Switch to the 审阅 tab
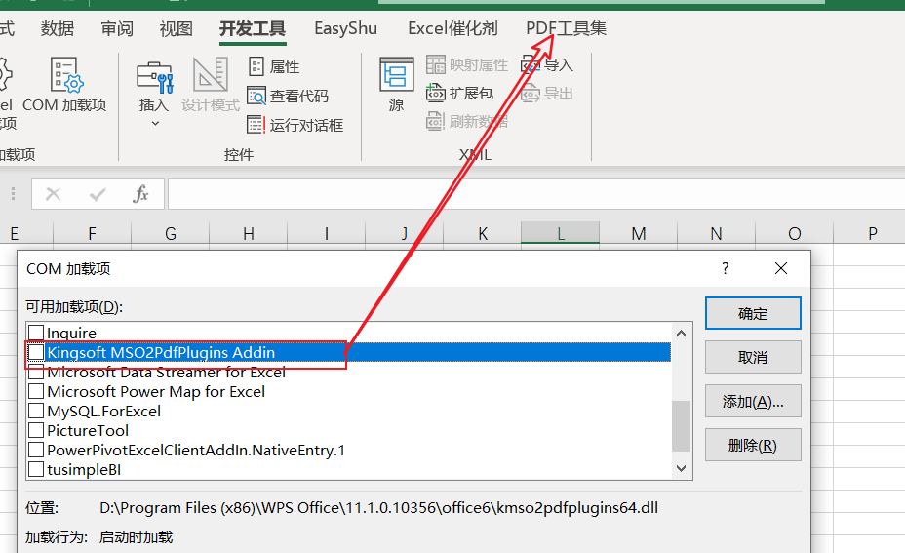 [x=117, y=28]
